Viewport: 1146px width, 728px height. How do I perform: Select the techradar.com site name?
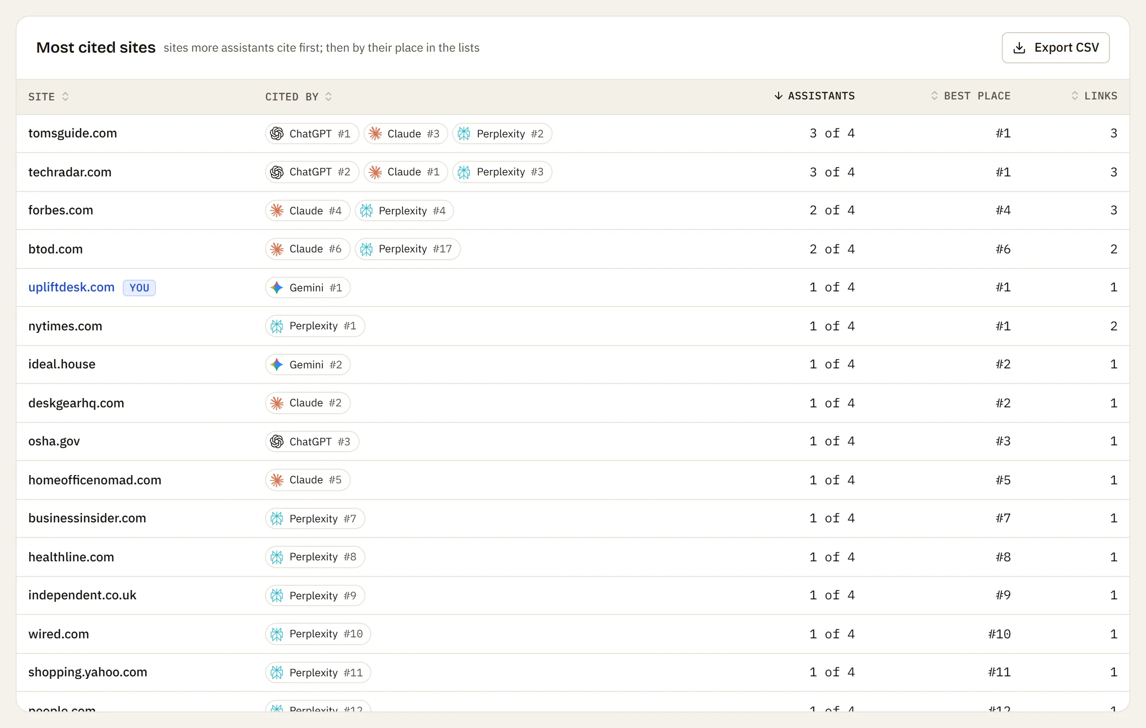tap(70, 172)
